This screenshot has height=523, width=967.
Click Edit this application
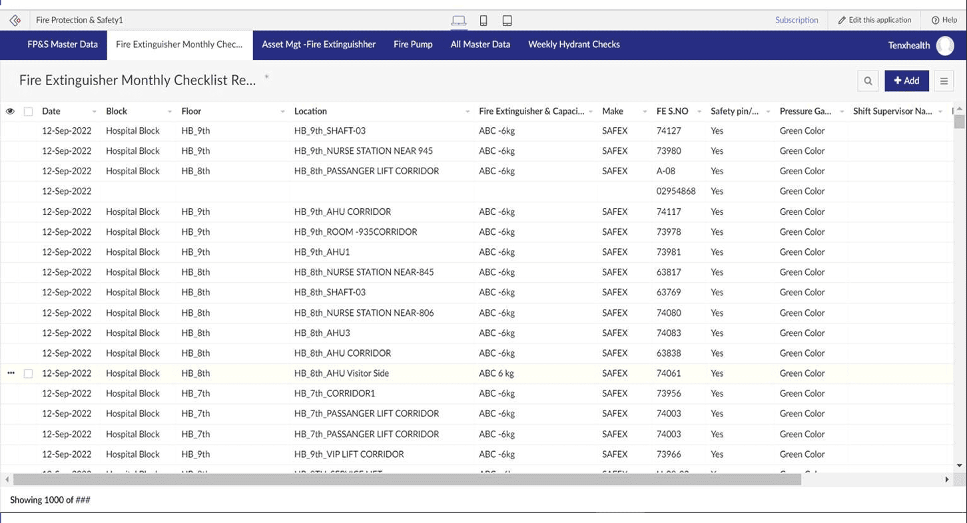[874, 20]
